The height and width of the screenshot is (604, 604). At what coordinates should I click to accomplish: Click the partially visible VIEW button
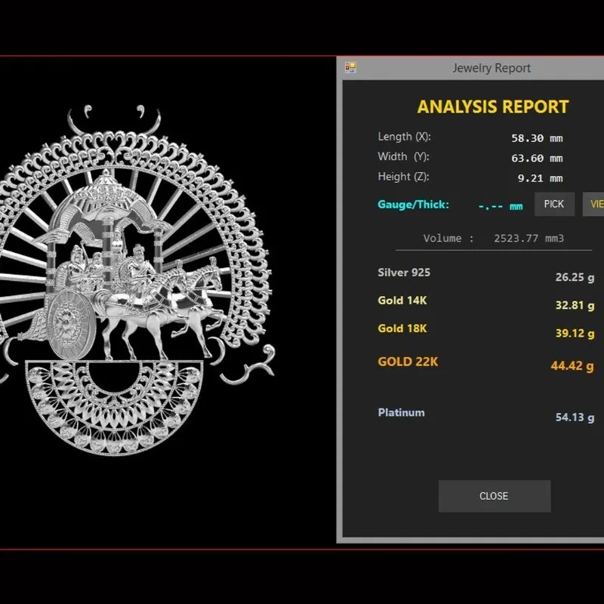point(593,204)
